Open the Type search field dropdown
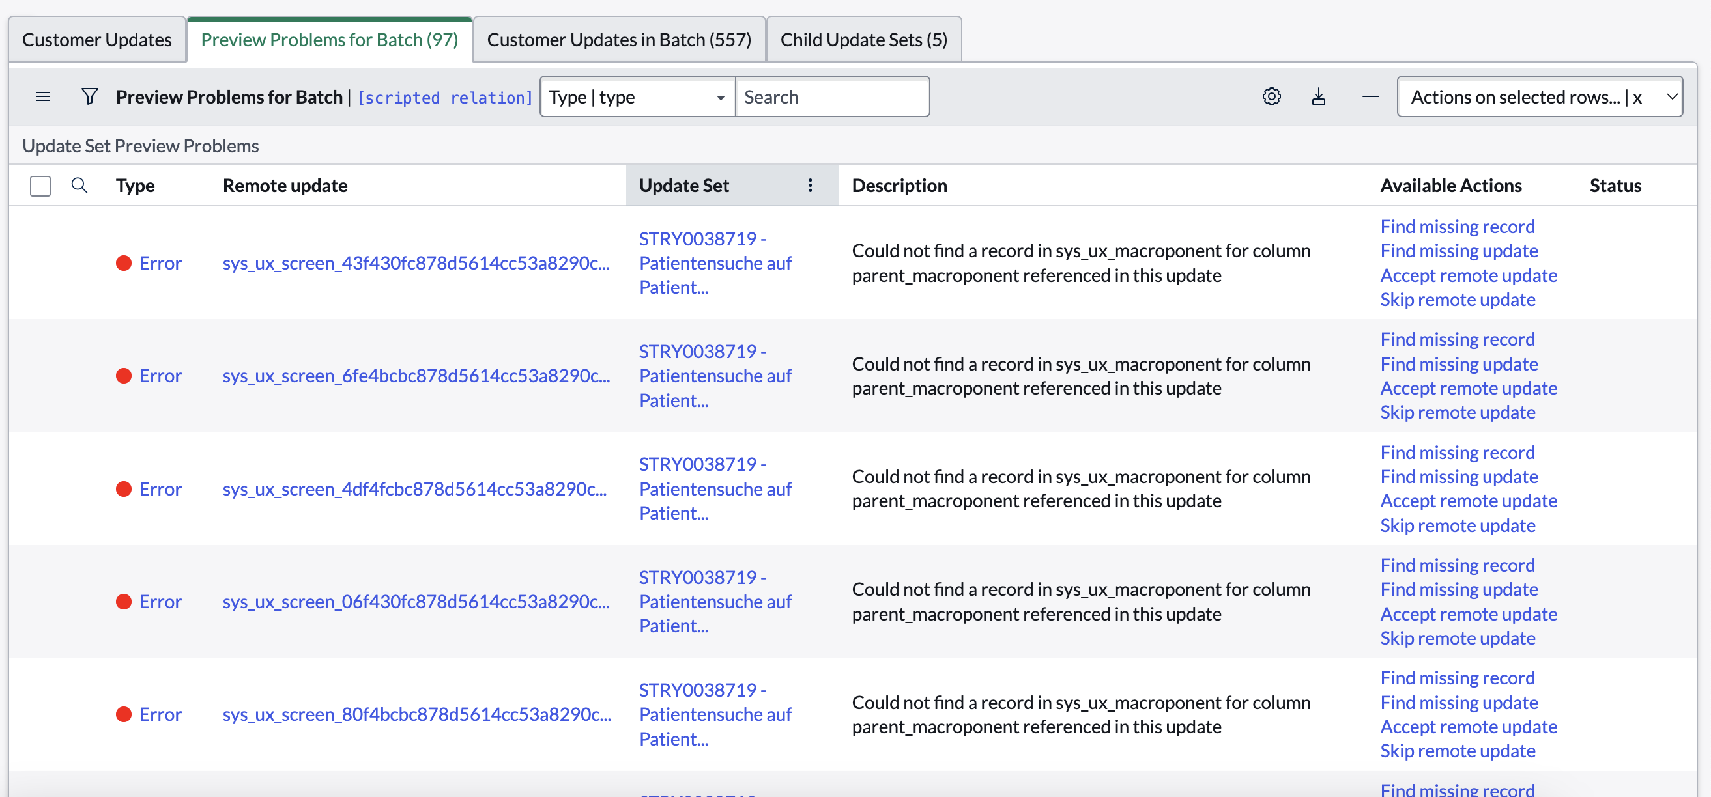The width and height of the screenshot is (1711, 797). [637, 97]
